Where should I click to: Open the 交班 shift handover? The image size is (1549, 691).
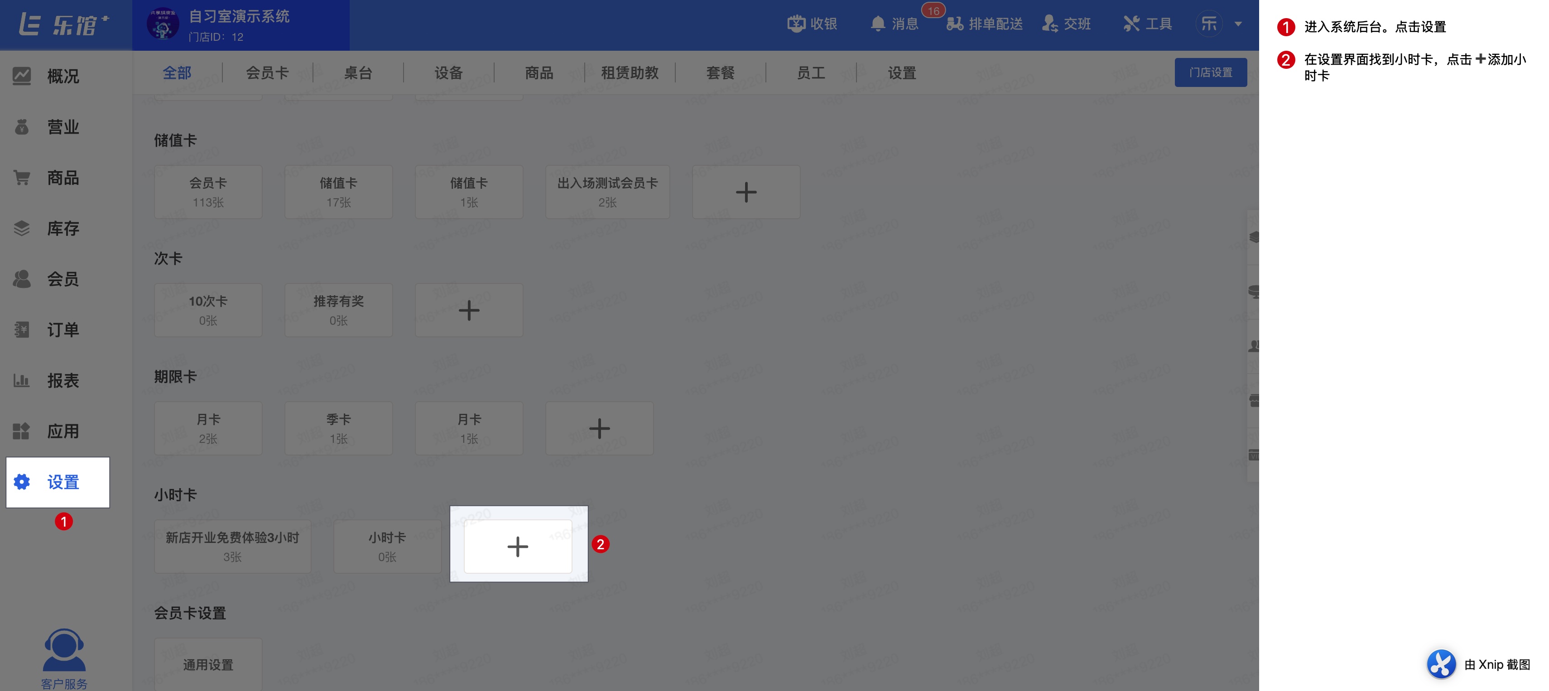tap(1066, 24)
